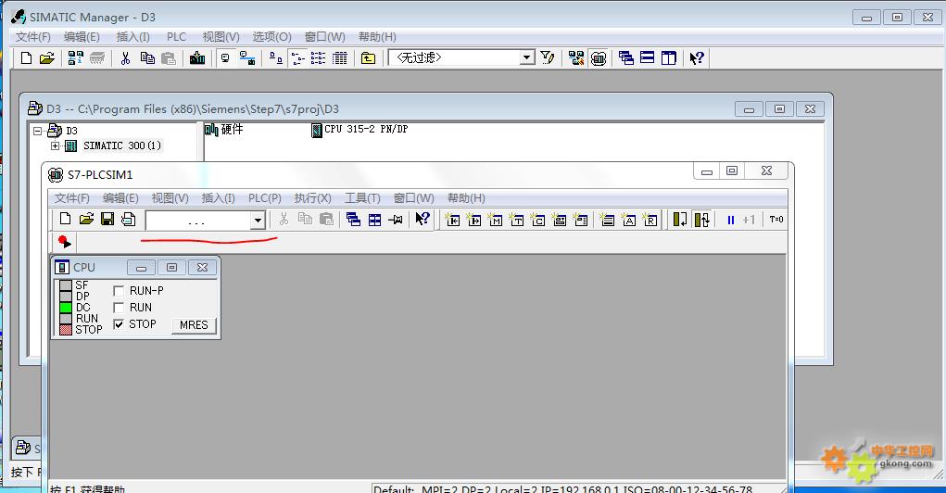Click Up One Level folder icon
The image size is (946, 493).
368,58
